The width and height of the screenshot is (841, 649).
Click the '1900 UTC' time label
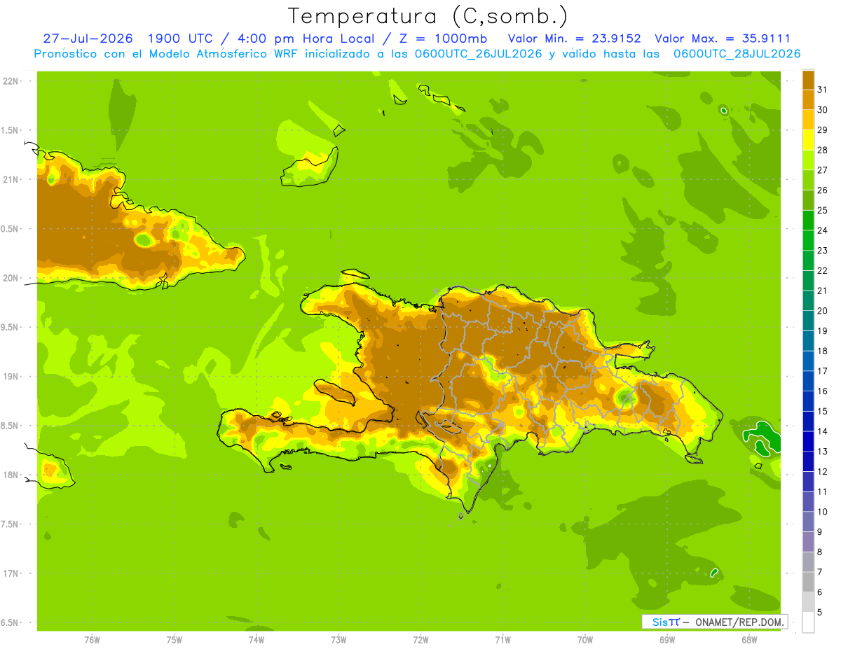(181, 39)
